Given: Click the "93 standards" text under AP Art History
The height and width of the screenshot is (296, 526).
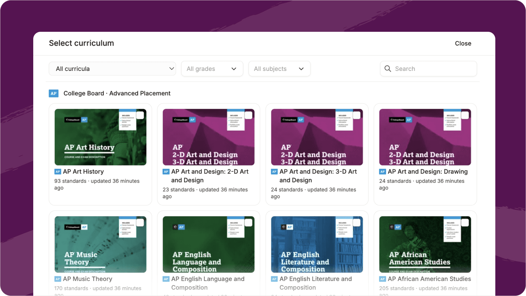Looking at the screenshot, I should pos(70,181).
